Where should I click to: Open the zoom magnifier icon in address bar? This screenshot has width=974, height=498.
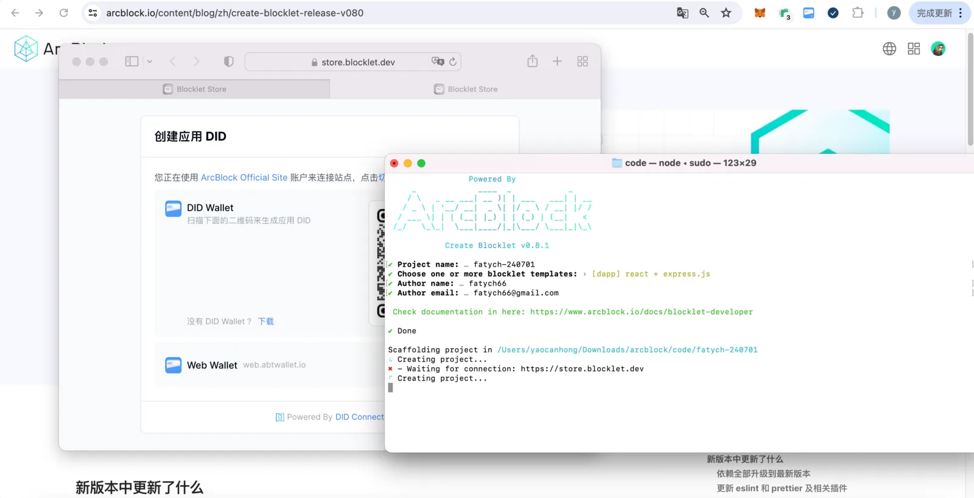click(x=704, y=13)
